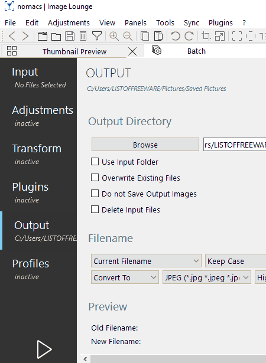Viewport: 266px width, 363px height.
Task: Save image floppy disk icon
Action: 70,36
